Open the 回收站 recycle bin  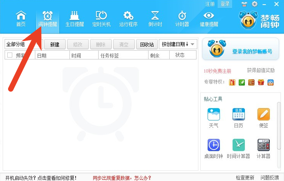click(x=147, y=44)
